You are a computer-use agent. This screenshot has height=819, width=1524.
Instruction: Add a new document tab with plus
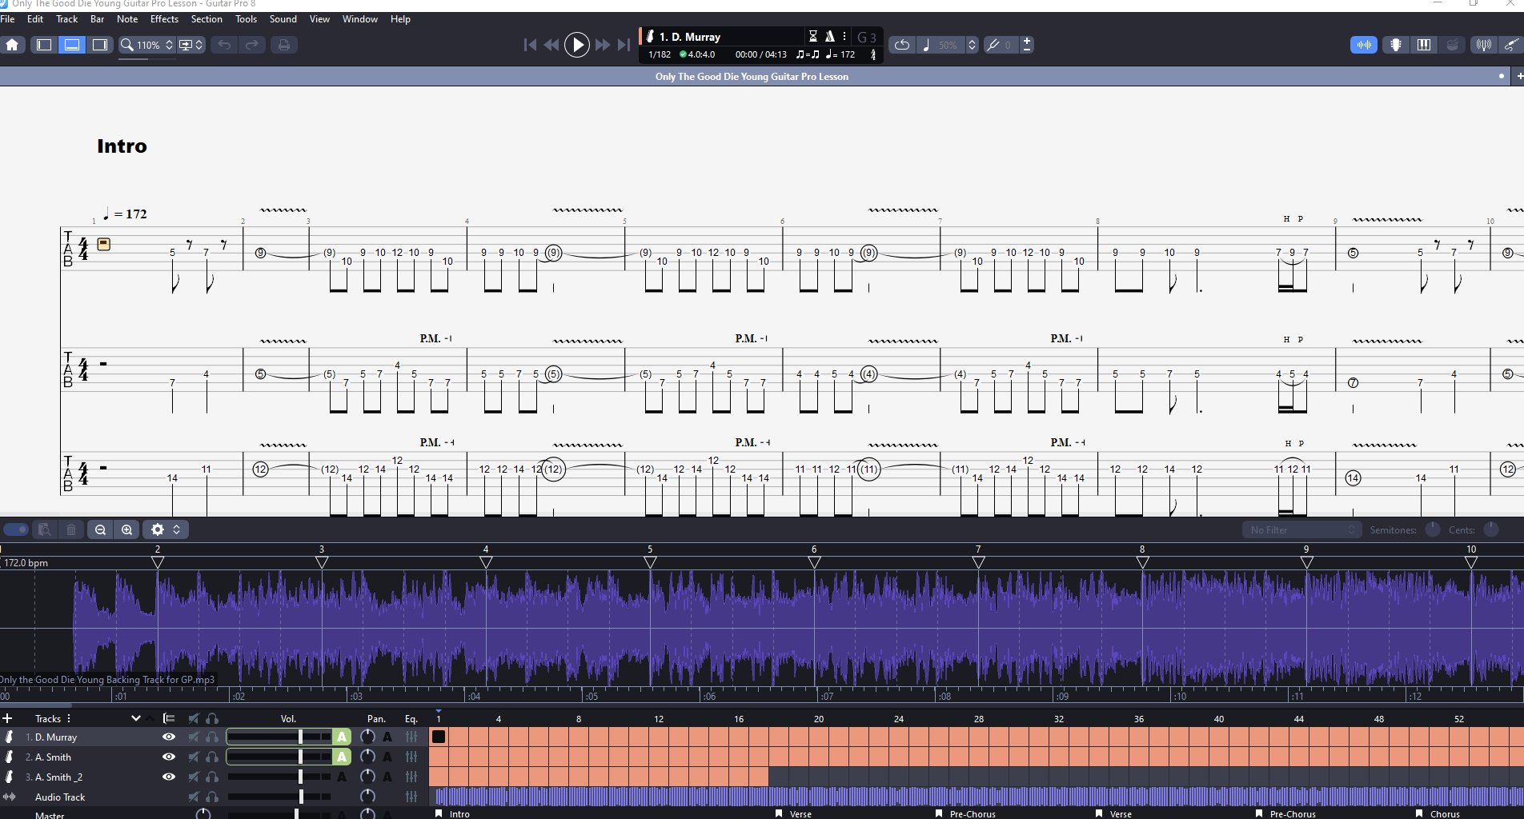click(x=1518, y=77)
